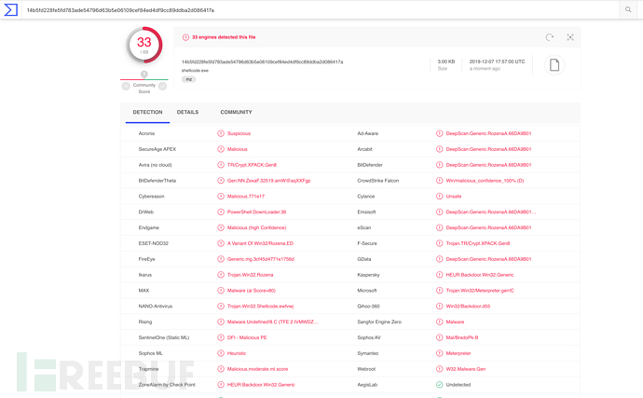Click the BitDefender DeepScan result text
Screen dimensions: 643x398
click(x=488, y=165)
